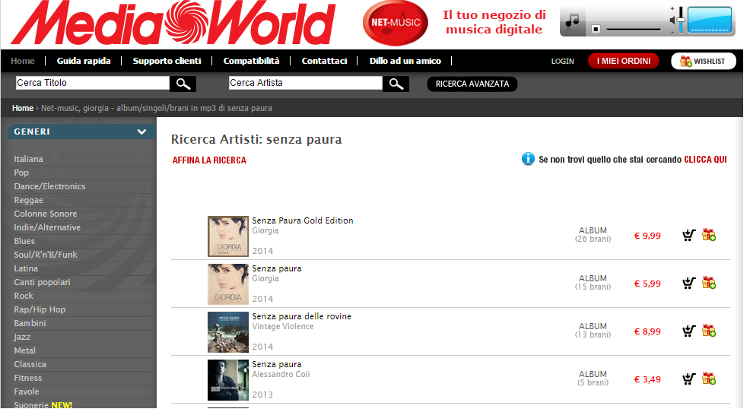Adjust the player volume slider
750x409 pixels.
click(x=680, y=20)
